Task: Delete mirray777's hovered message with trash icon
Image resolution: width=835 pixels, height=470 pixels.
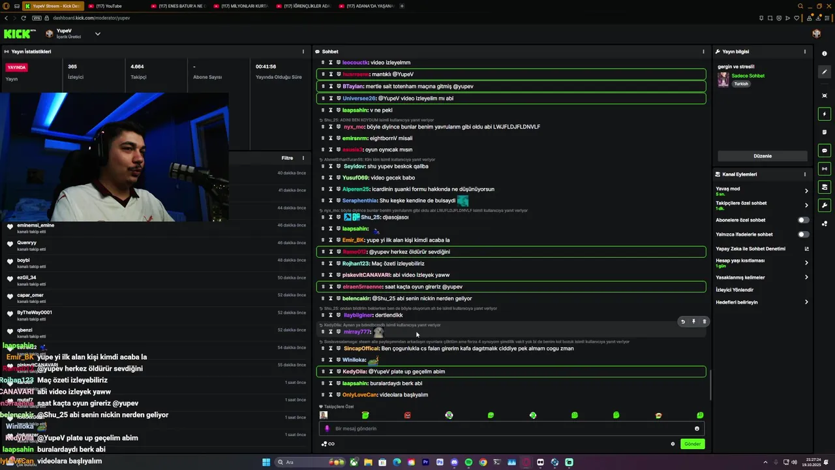Action: (x=704, y=321)
